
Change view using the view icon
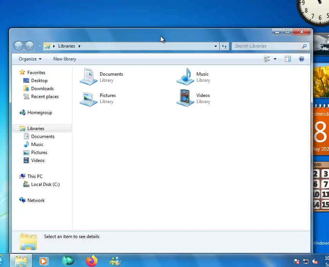[x=267, y=59]
